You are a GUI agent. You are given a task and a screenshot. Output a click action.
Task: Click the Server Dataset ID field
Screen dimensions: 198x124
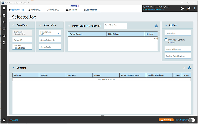click(50, 40)
